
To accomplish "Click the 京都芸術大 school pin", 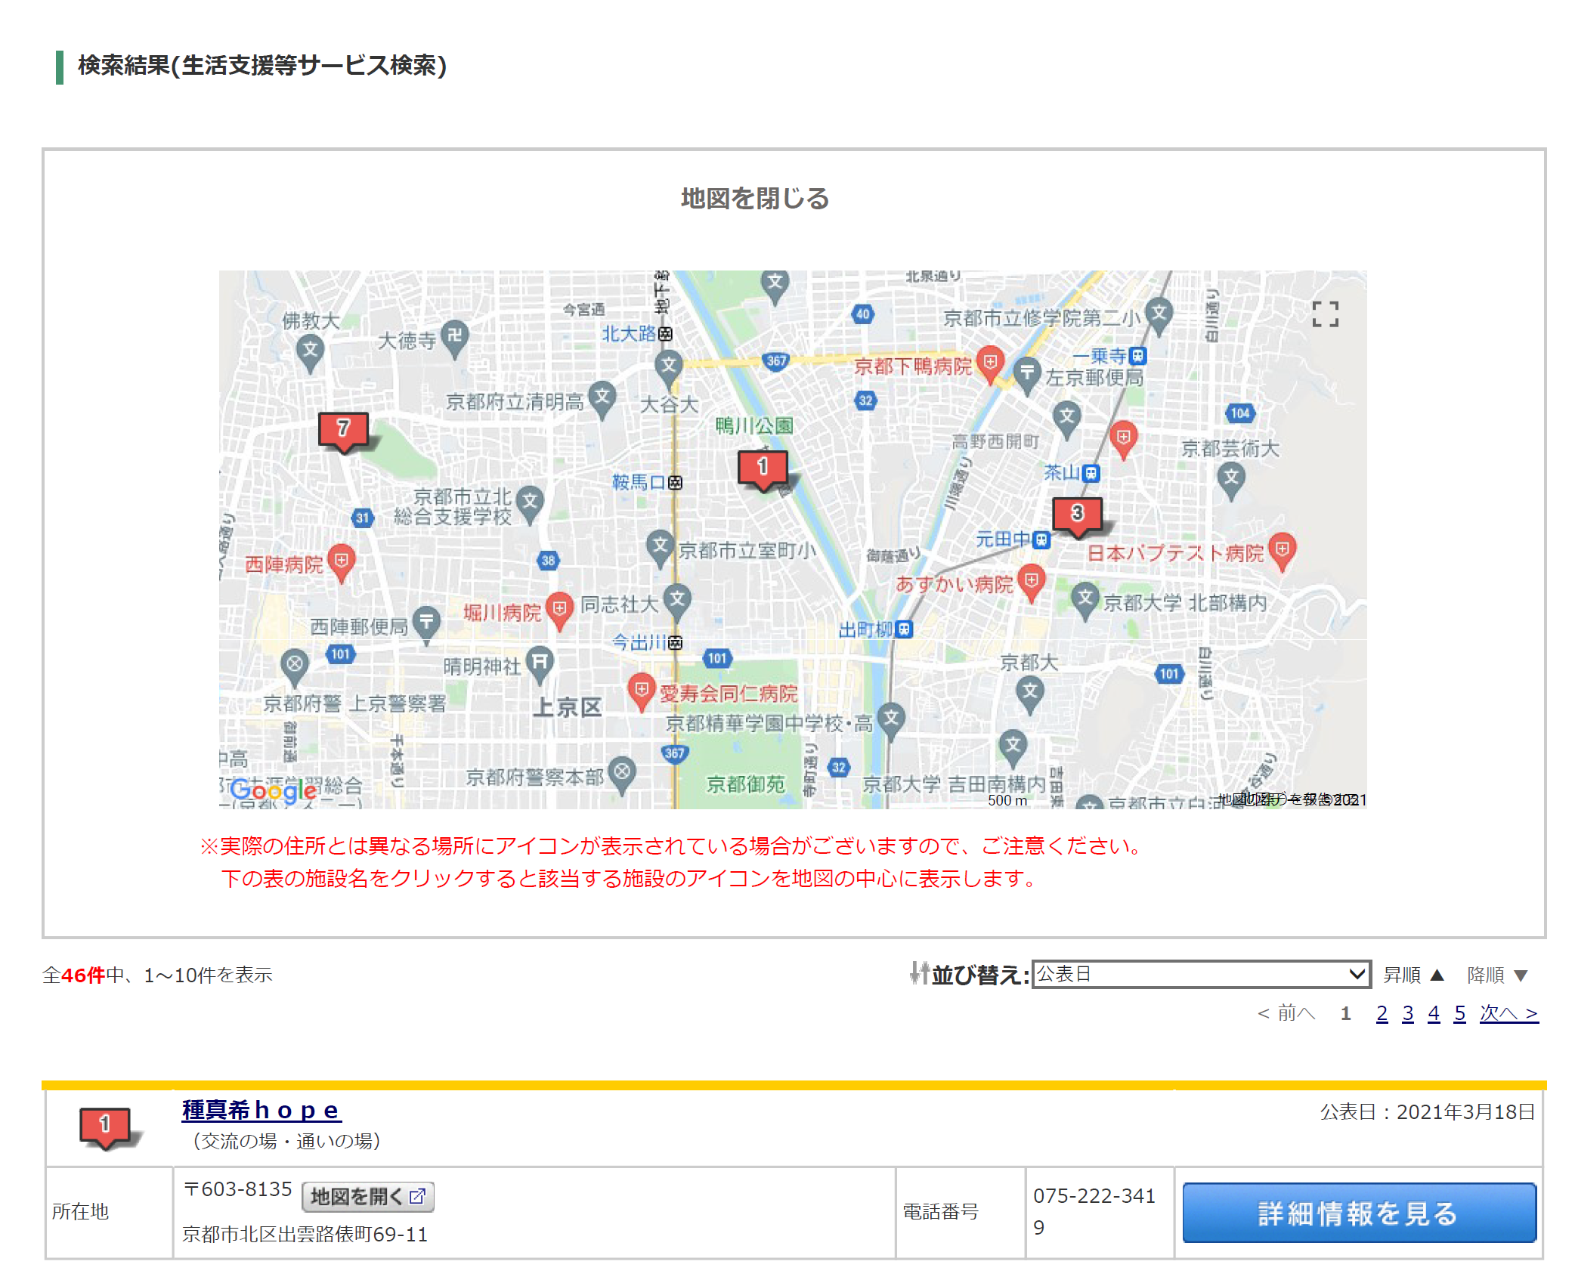I will click(x=1231, y=481).
